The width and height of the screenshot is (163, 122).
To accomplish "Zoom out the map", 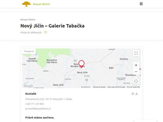I will tap(136, 71).
